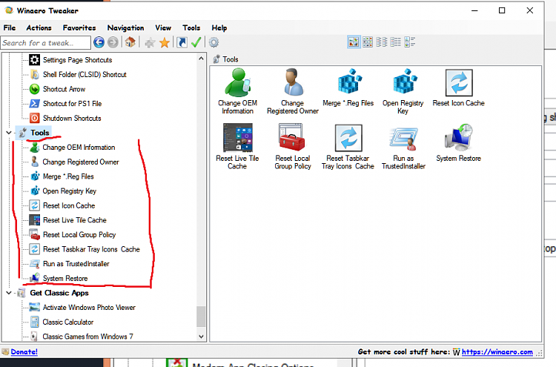The image size is (556, 367).
Task: Select Activate Windows Photo Viewer tree item
Action: click(x=89, y=308)
